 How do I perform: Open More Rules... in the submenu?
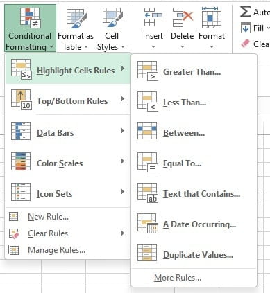(x=194, y=278)
